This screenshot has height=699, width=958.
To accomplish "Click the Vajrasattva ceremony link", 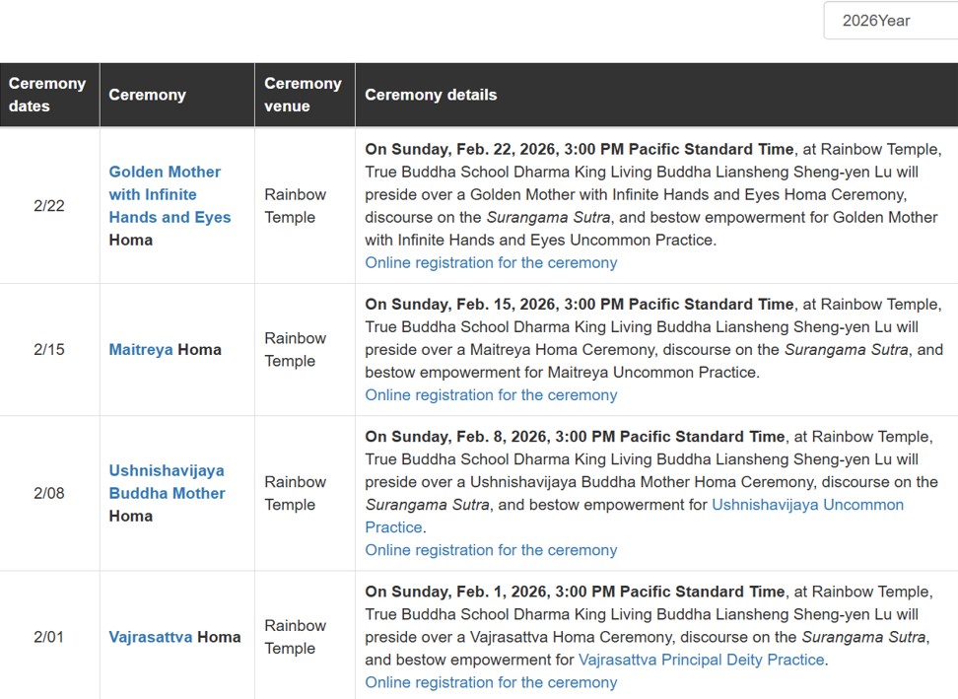I will point(151,637).
